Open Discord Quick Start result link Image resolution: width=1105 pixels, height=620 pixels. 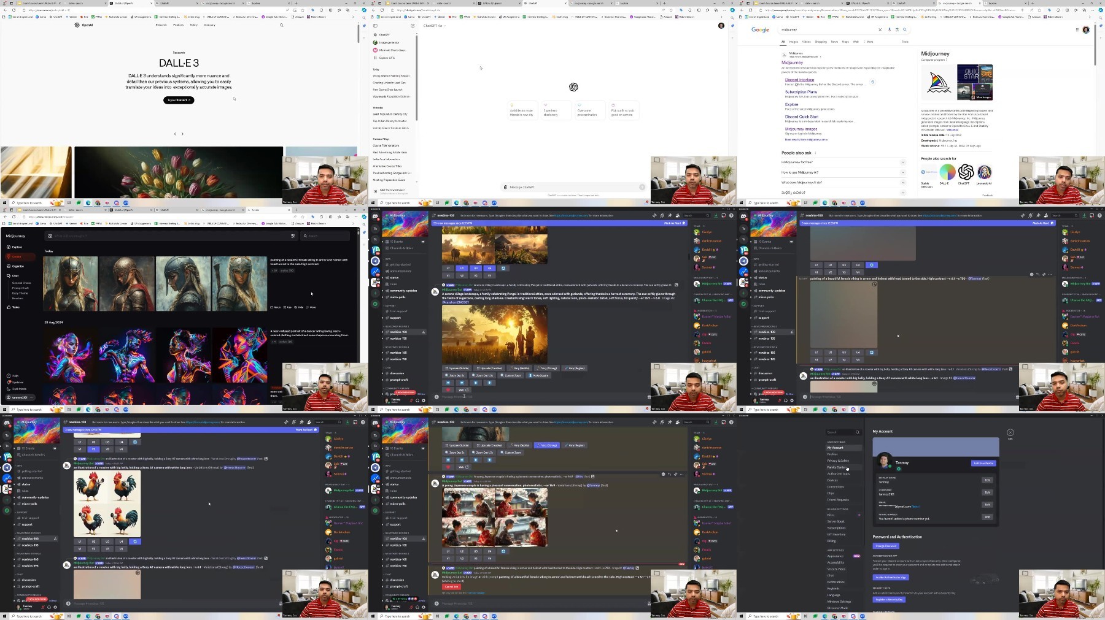pyautogui.click(x=802, y=117)
